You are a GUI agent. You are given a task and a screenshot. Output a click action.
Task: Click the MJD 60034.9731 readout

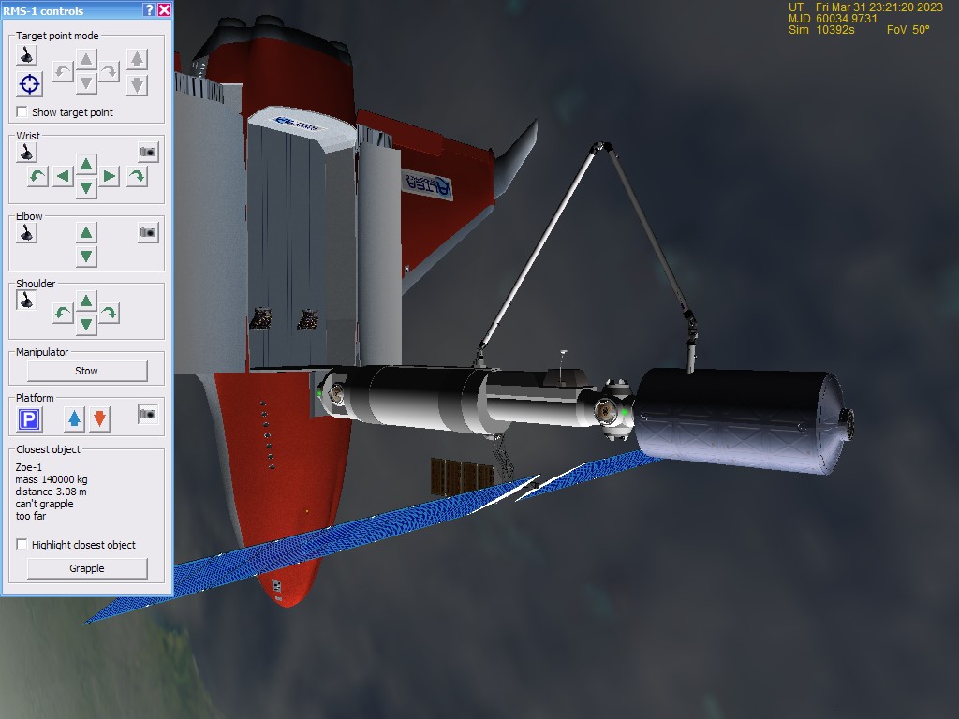833,19
